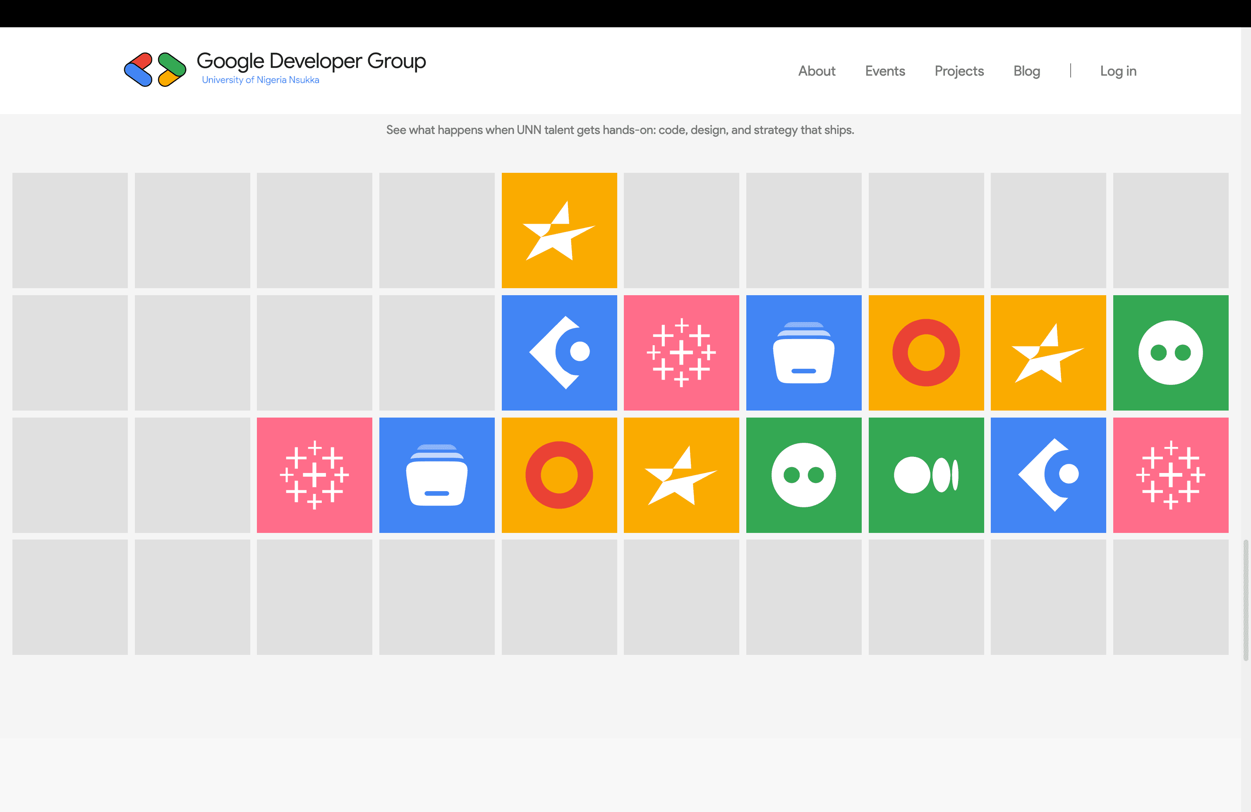Click the third-row red ring tile
The image size is (1251, 812).
click(559, 475)
